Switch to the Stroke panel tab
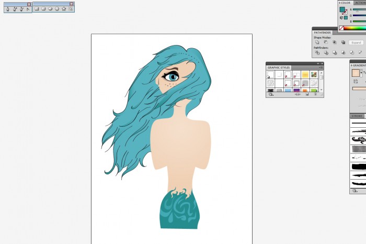This screenshot has height=244, width=366. tap(357, 116)
